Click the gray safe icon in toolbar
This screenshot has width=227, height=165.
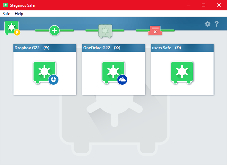coord(104,30)
